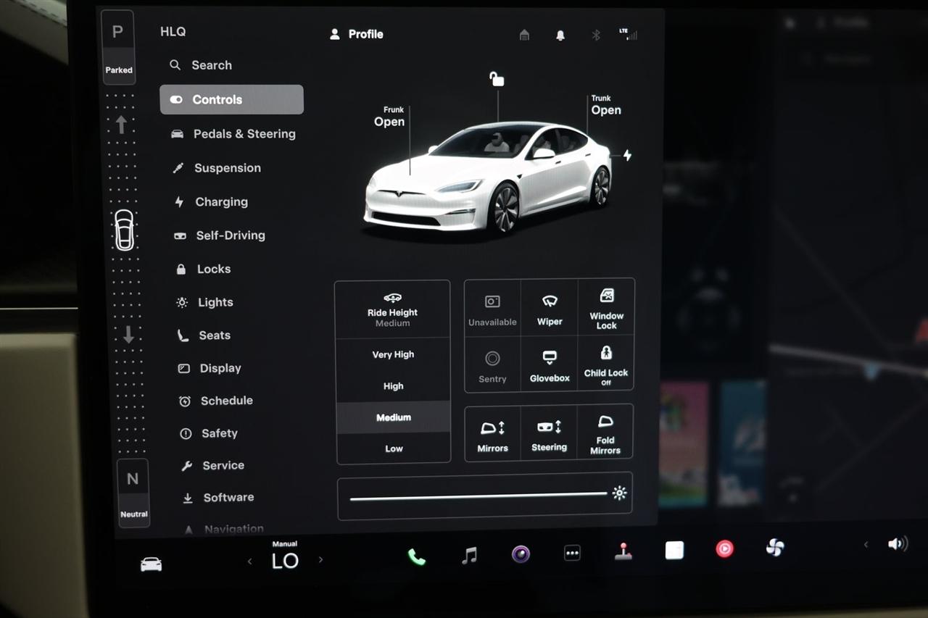Open the Phone app icon
The width and height of the screenshot is (928, 618).
coord(416,556)
